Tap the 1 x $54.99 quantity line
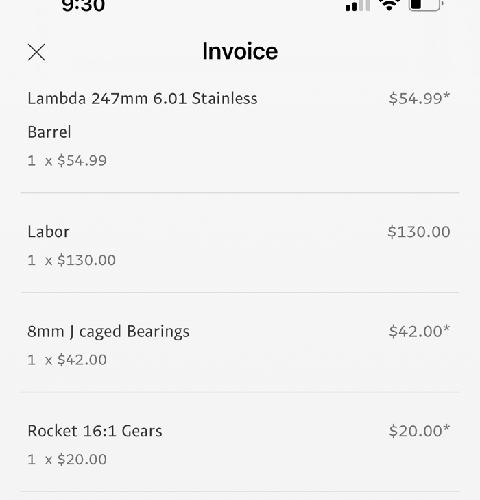Screen dimensions: 480x500 [67, 160]
